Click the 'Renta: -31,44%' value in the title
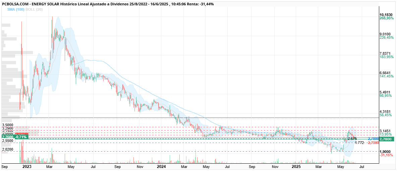Image resolution: width=397 pixels, height=171 pixels. coord(201,4)
